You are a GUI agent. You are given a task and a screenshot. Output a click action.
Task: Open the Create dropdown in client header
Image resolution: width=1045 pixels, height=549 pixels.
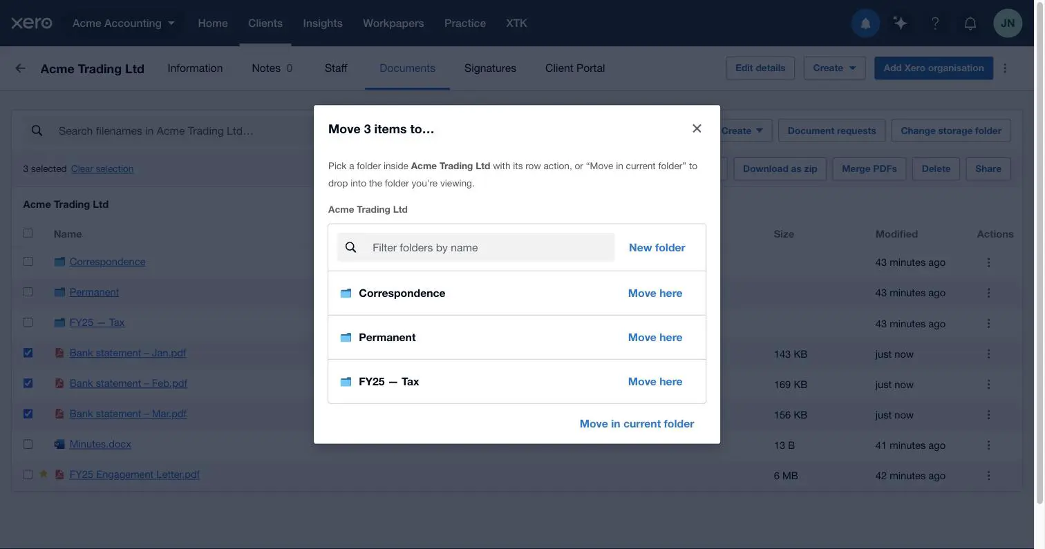(834, 68)
